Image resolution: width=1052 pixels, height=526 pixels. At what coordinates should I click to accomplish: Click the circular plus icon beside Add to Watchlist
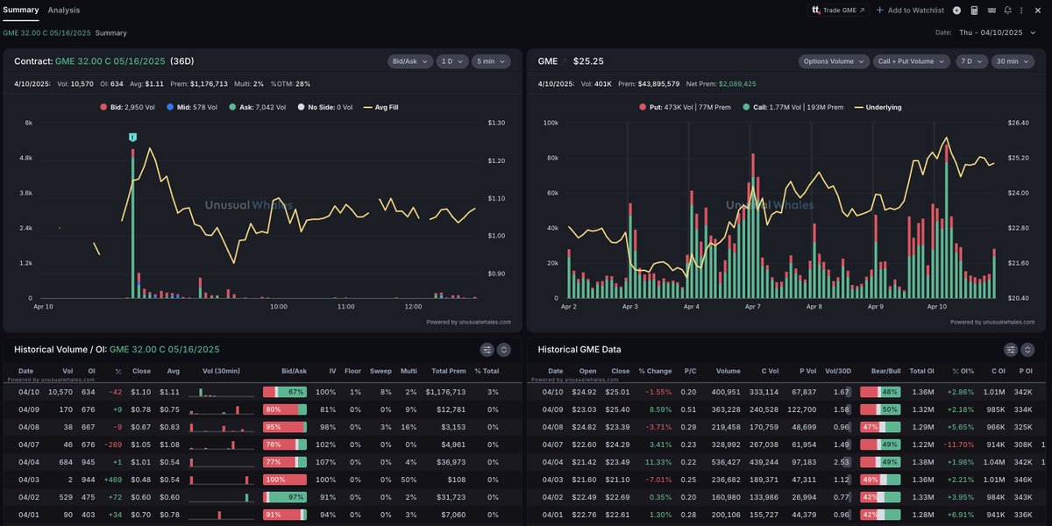coord(956,11)
